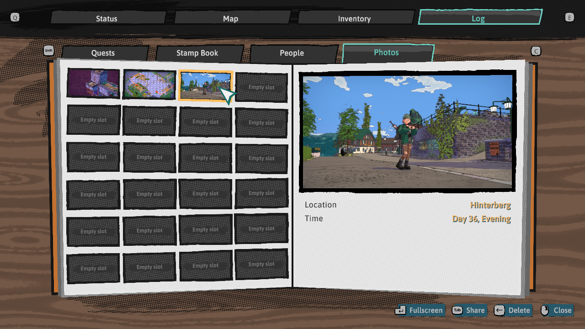Click the Hinterberg location value
The width and height of the screenshot is (585, 329).
(x=490, y=205)
